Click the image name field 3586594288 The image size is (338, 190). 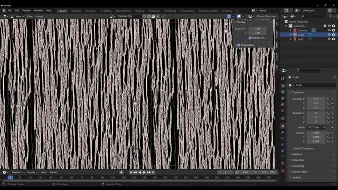coord(129,16)
